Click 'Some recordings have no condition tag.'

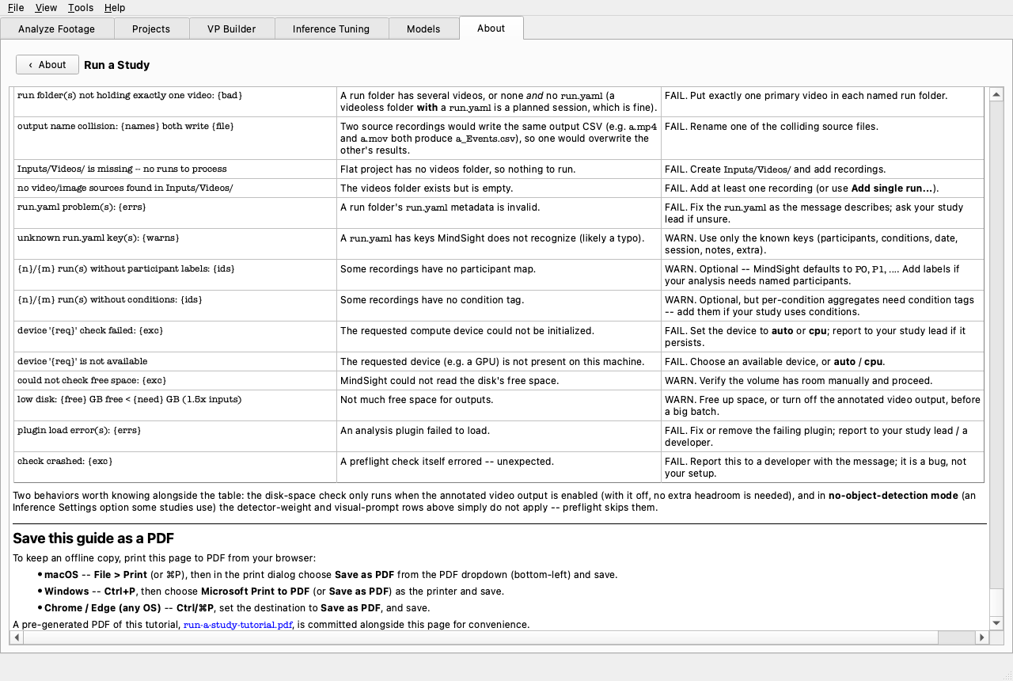(432, 300)
